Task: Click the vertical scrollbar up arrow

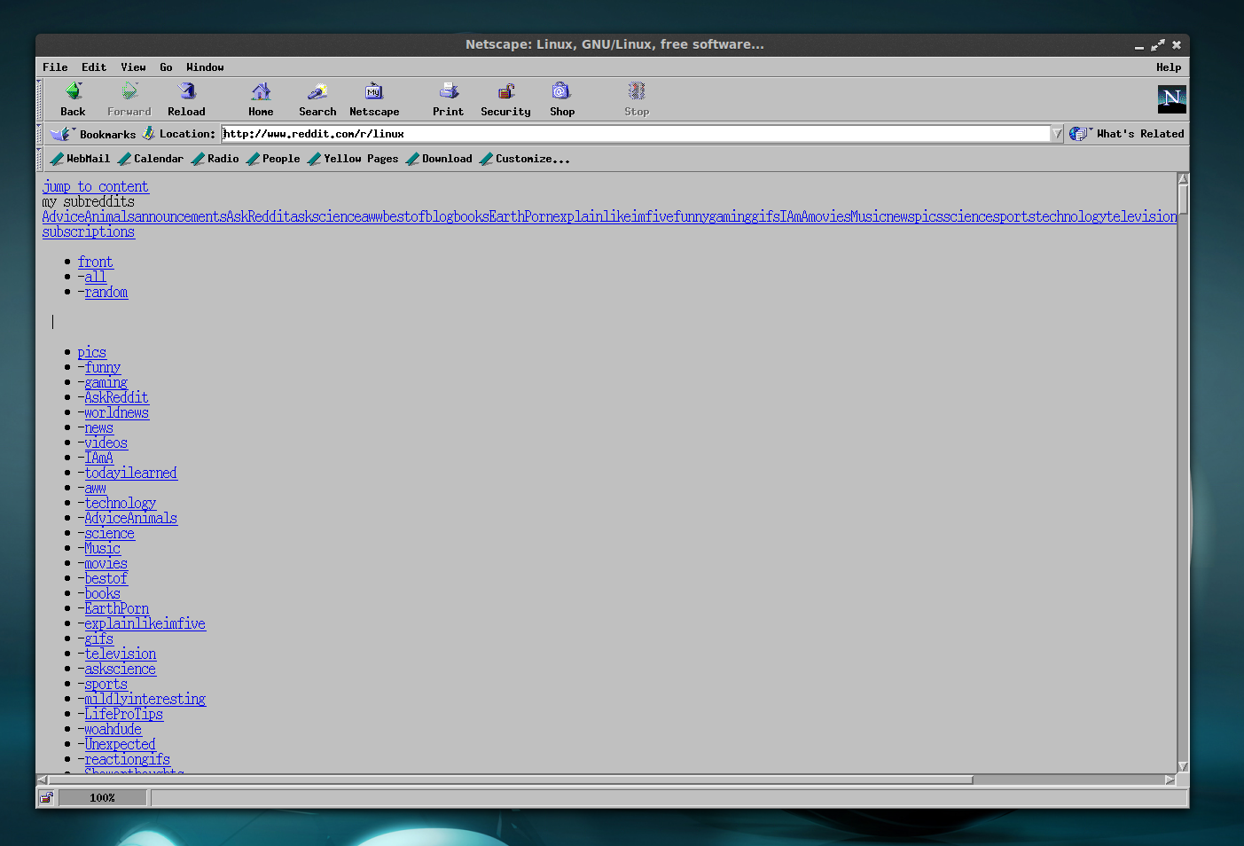Action: [1183, 179]
